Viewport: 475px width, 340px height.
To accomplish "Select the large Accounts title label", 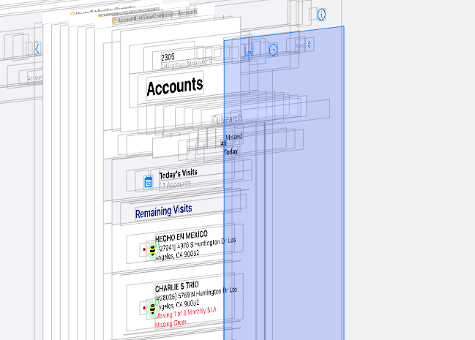I will coord(175,87).
